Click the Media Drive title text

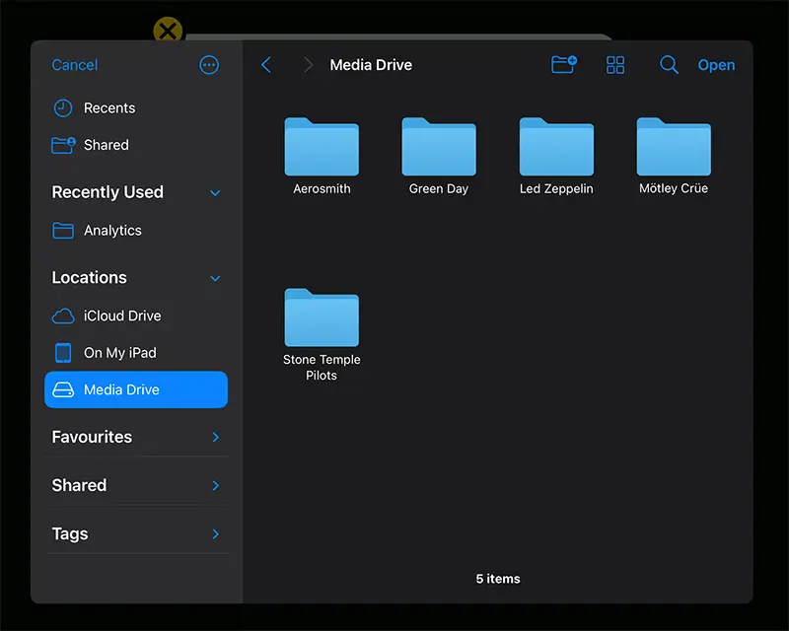(371, 65)
